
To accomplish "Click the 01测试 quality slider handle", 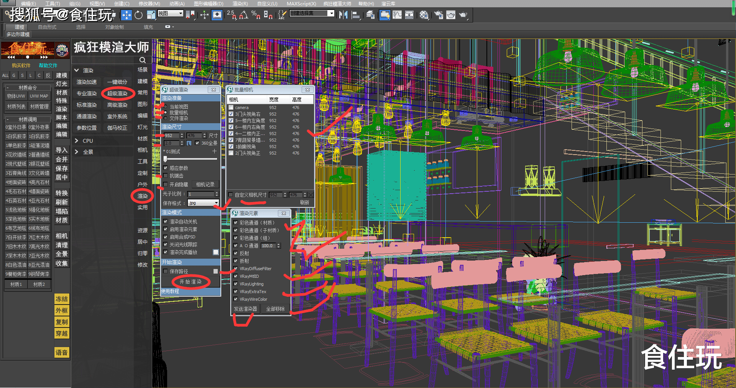I will click(x=165, y=159).
